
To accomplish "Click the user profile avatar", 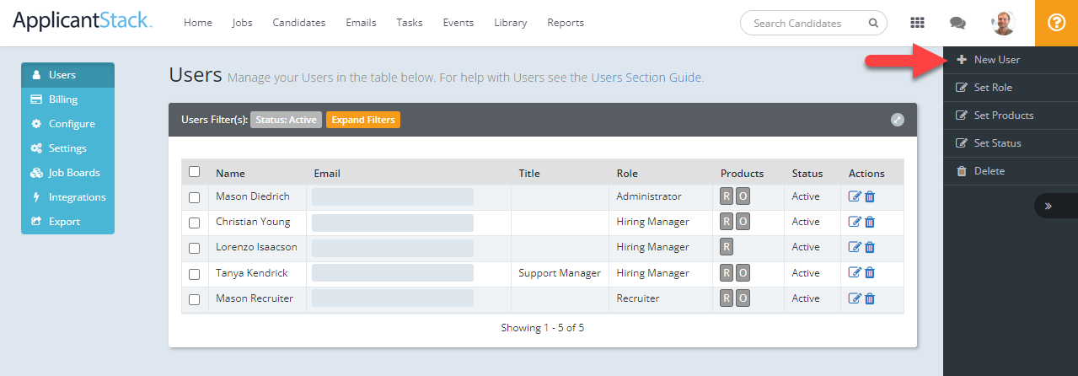I will click(1003, 23).
